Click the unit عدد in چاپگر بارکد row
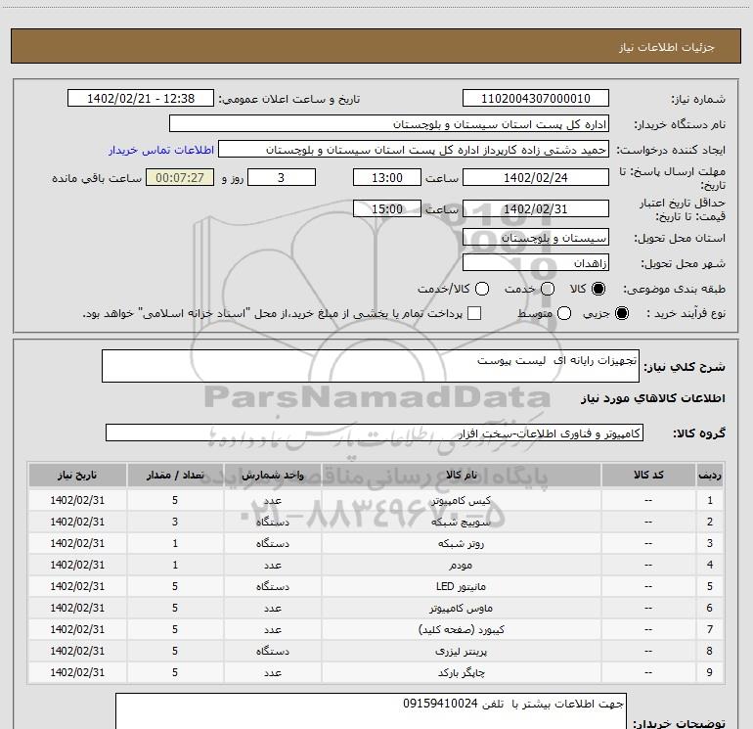The height and width of the screenshot is (729, 753). (x=272, y=673)
